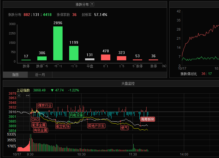Click the help icon beside 涨跌分布 title

[x=92, y=4]
